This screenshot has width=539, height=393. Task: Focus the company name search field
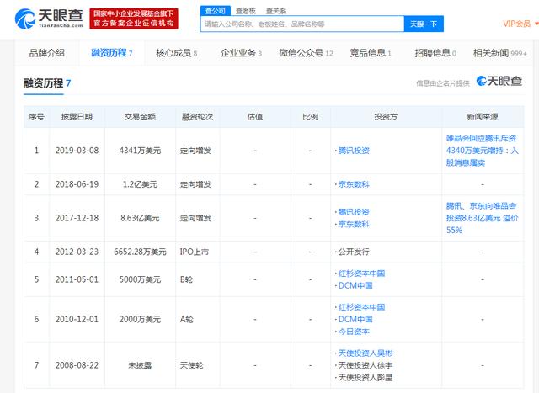point(302,24)
